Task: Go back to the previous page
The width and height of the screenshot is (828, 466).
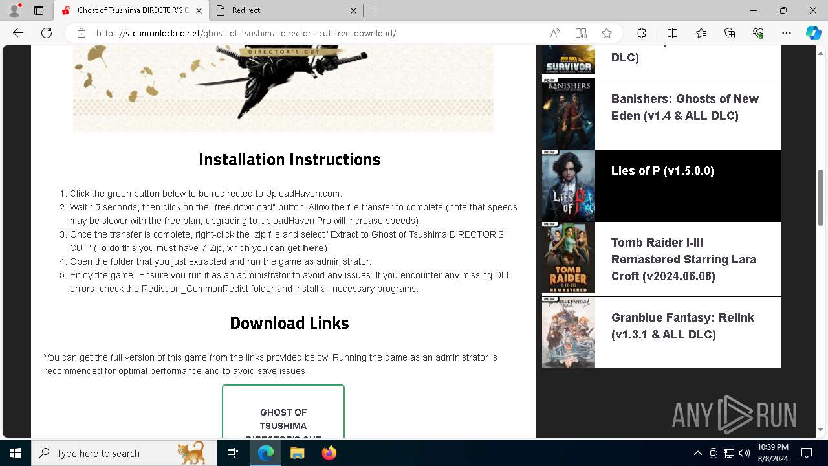Action: [18, 33]
